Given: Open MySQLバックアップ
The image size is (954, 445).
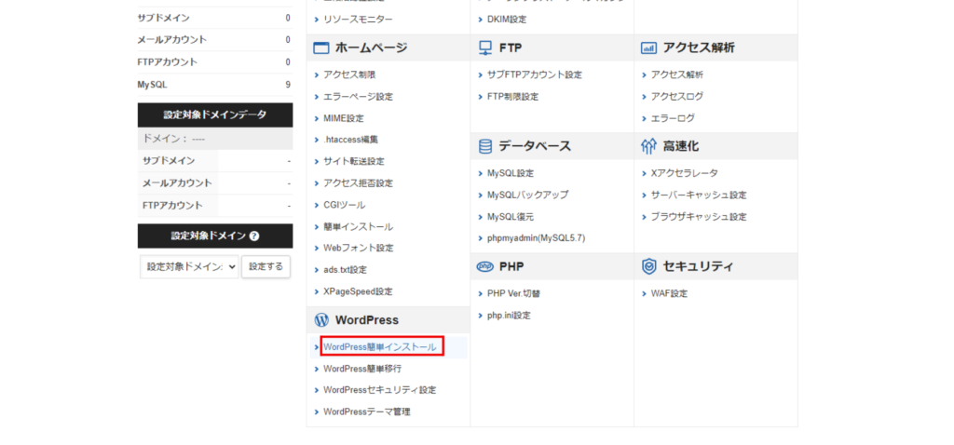Looking at the screenshot, I should [527, 196].
